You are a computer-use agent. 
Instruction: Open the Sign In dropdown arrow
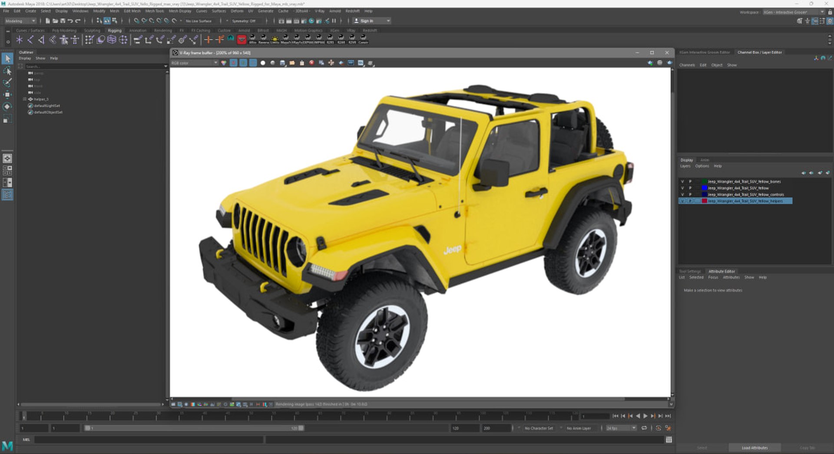pyautogui.click(x=388, y=21)
